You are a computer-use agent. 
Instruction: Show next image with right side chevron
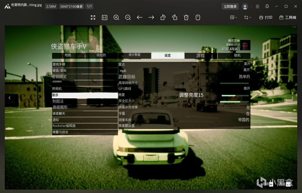[292, 98]
